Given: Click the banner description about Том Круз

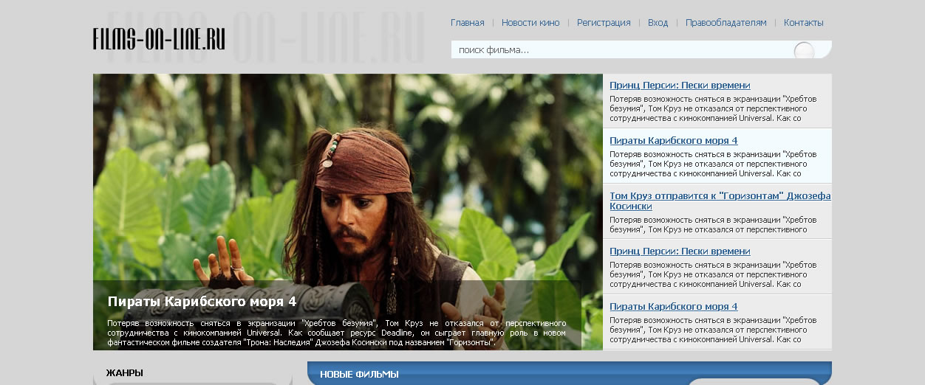Looking at the screenshot, I should click(337, 333).
